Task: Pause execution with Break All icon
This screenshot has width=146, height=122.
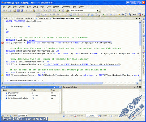Action: click(x=107, y=15)
